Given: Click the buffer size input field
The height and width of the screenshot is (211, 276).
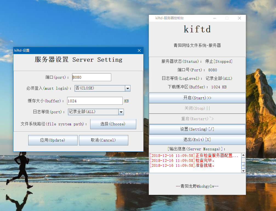Looking at the screenshot, I should pyautogui.click(x=95, y=101).
